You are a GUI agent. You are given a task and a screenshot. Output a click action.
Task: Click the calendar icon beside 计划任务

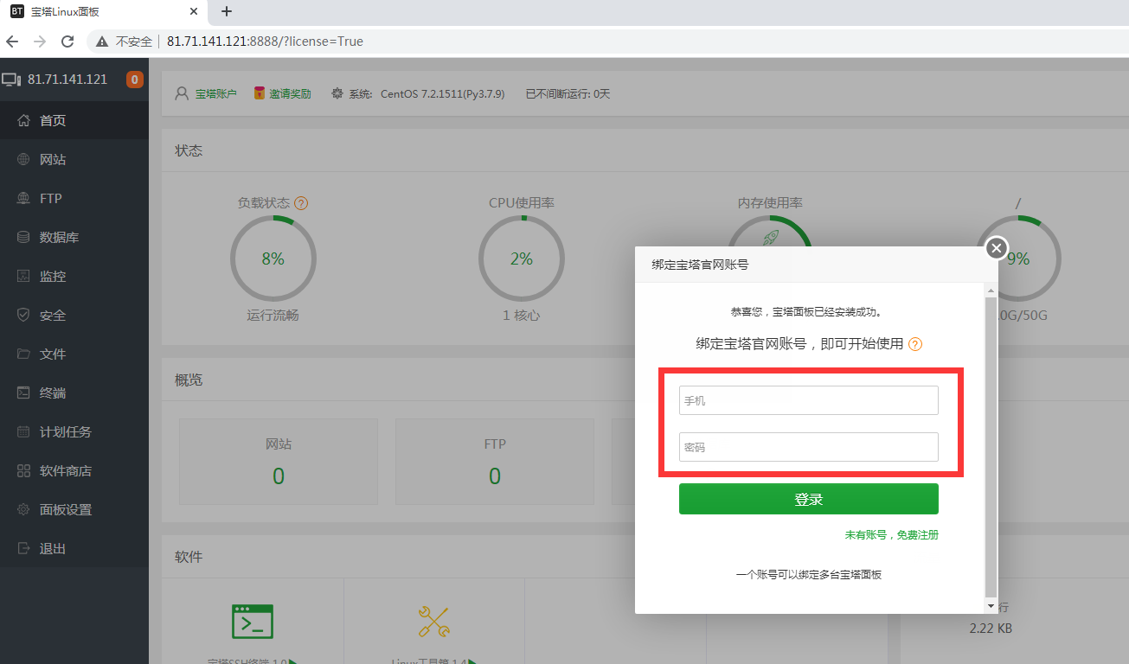pos(23,431)
